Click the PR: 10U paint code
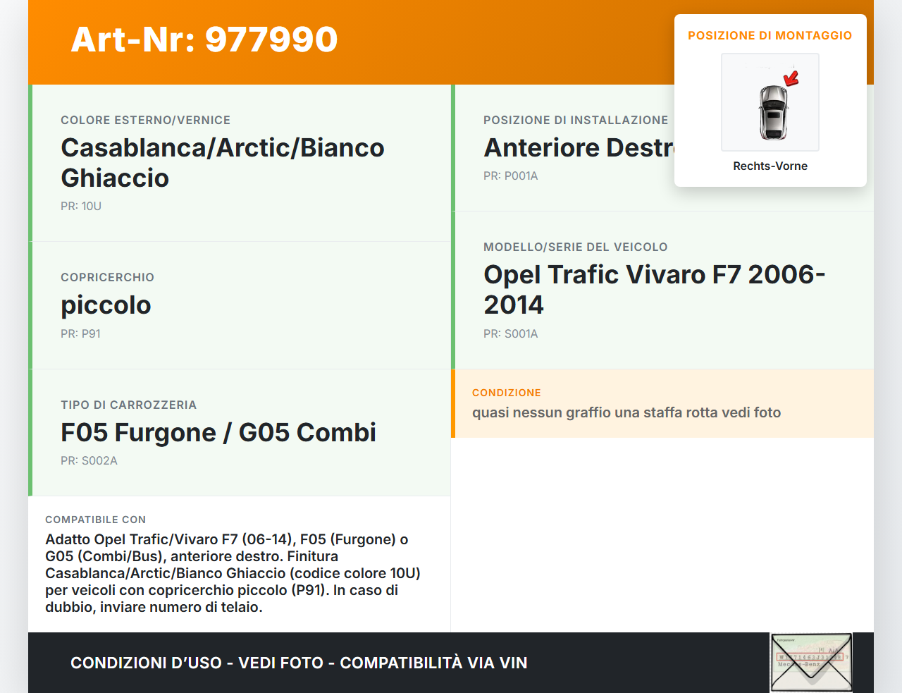 [x=80, y=207]
